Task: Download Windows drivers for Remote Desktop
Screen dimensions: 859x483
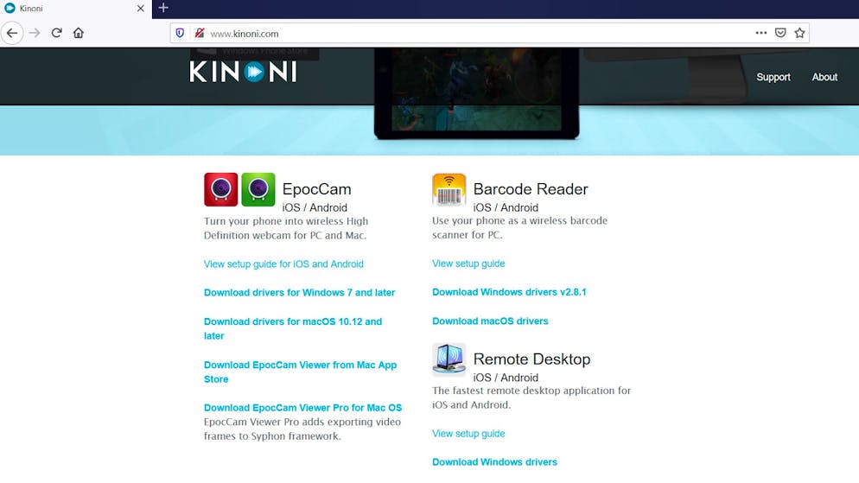Action: 494,461
